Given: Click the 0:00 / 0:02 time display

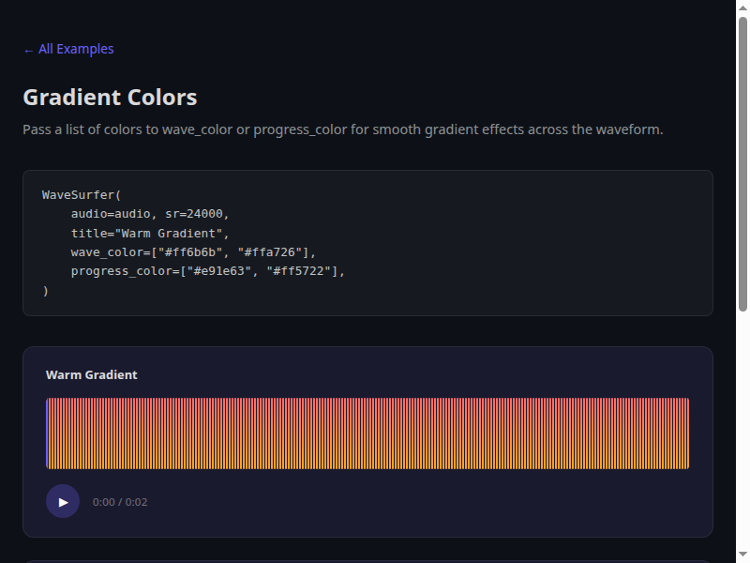Looking at the screenshot, I should pyautogui.click(x=120, y=502).
